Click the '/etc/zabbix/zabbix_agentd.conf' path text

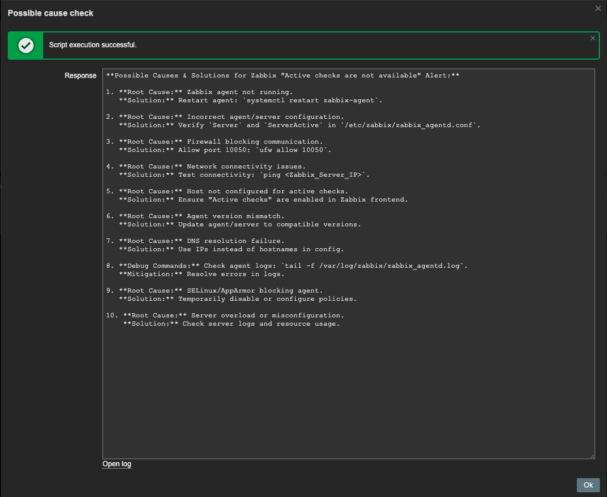point(408,125)
